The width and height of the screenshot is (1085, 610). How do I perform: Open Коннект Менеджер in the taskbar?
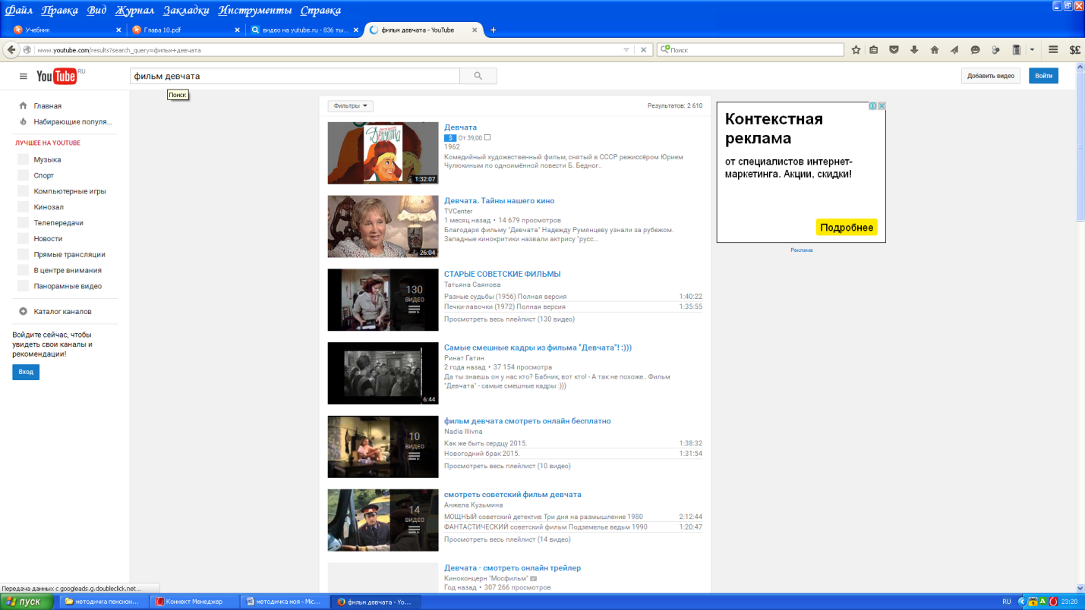pyautogui.click(x=194, y=602)
